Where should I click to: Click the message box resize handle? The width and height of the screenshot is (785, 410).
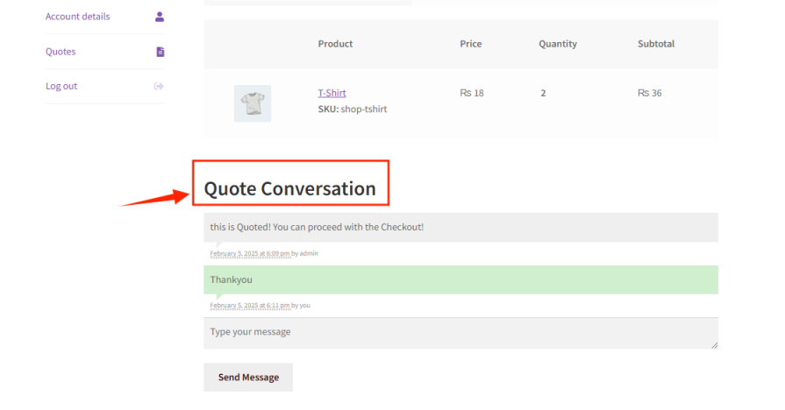coord(714,345)
